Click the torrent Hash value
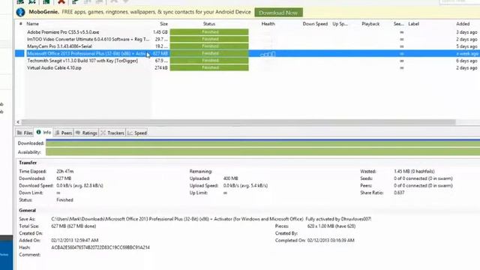 coord(100,247)
